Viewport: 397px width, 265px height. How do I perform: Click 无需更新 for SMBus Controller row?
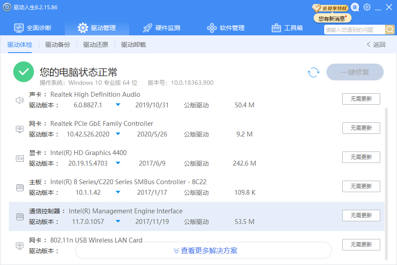pos(361,186)
